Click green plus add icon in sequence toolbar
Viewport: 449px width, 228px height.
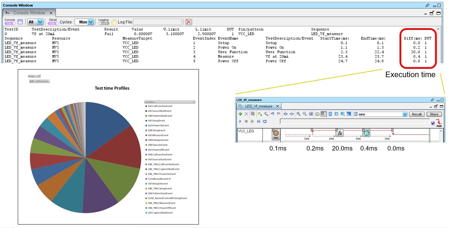pos(240,114)
